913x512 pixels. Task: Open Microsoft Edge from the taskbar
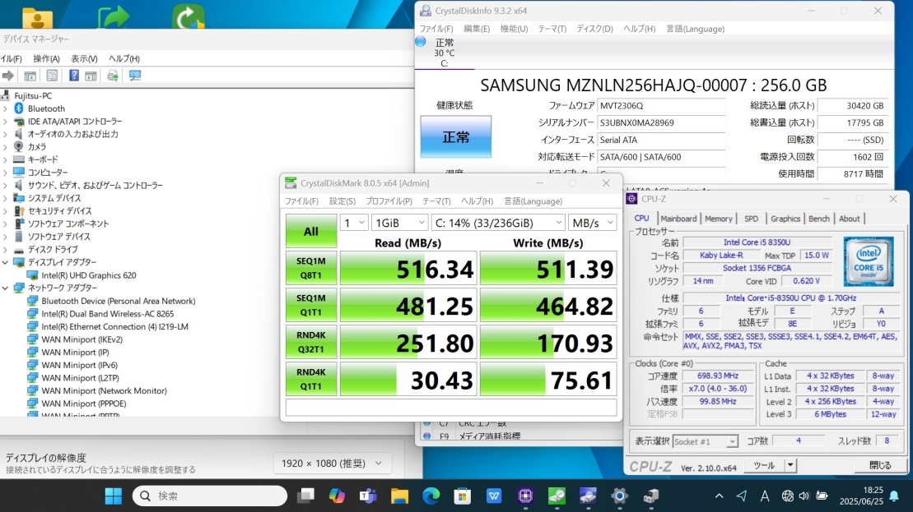pyautogui.click(x=431, y=496)
